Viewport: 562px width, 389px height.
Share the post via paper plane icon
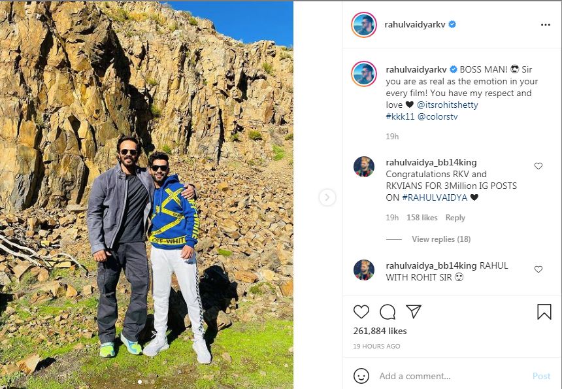point(414,312)
